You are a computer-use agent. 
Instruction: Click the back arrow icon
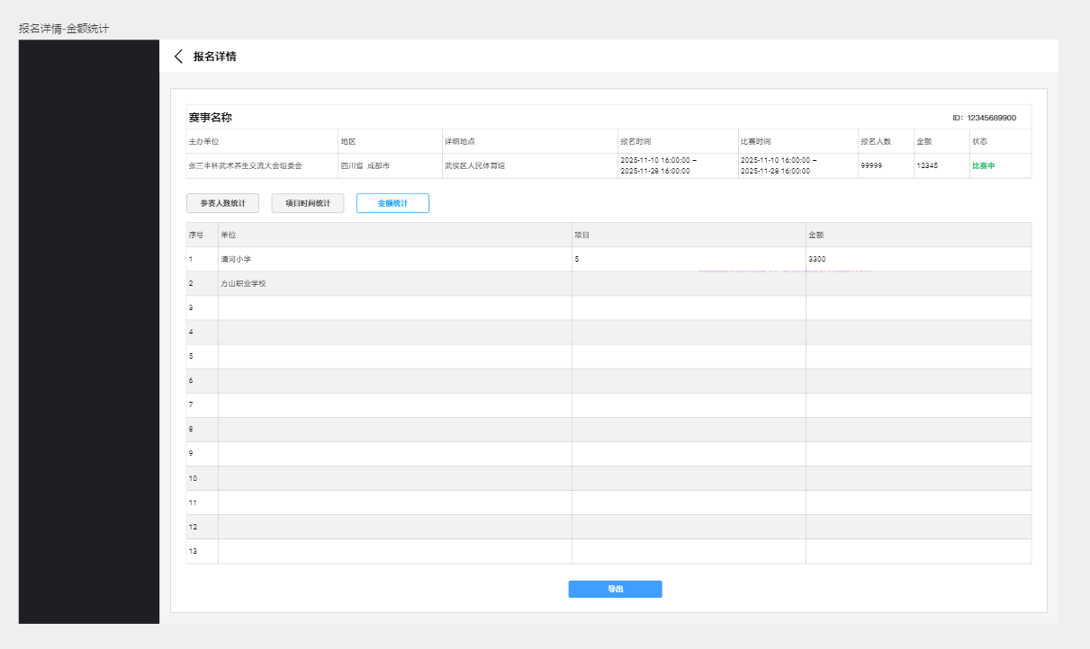178,57
